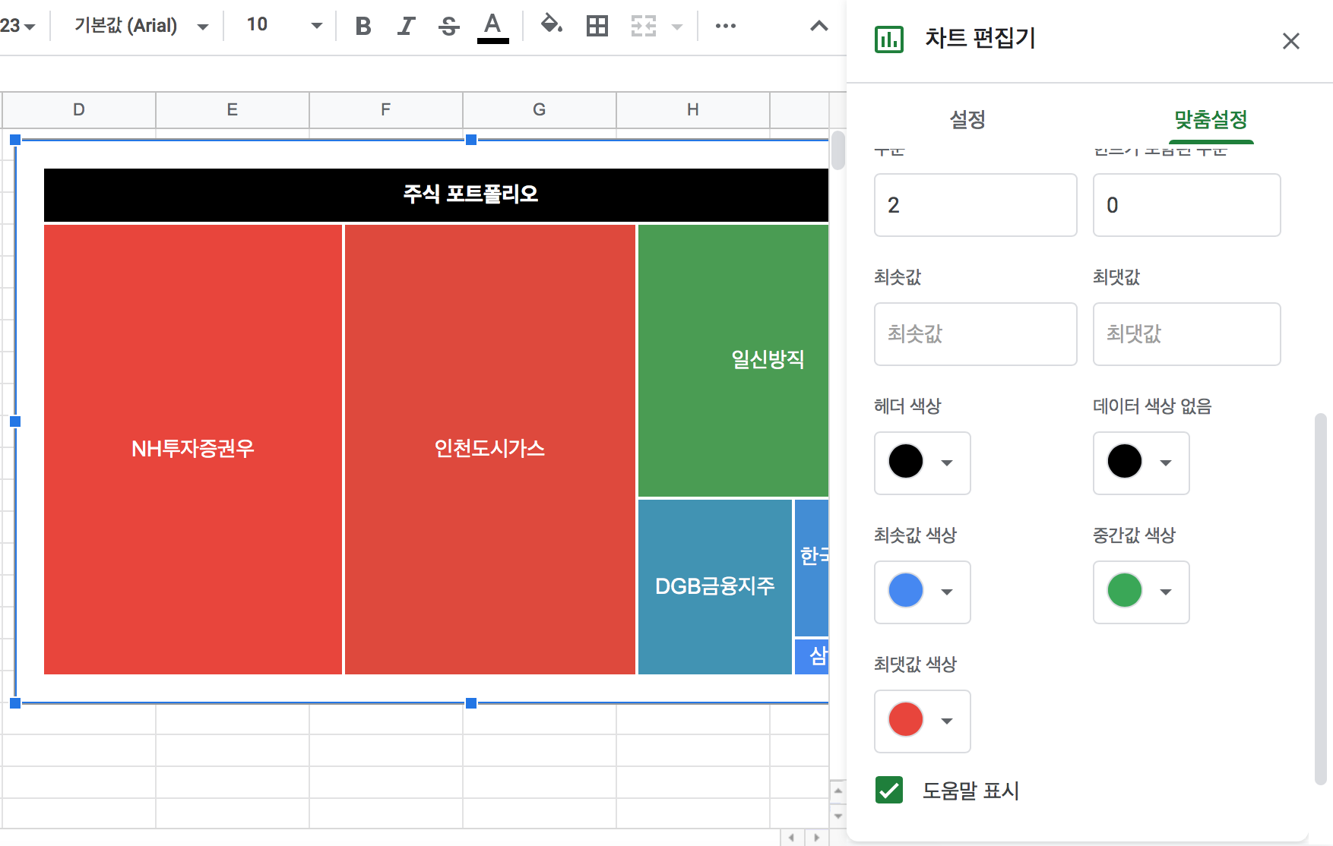Click the chart's top-center resize handle
Image resolution: width=1333 pixels, height=846 pixels.
tap(471, 140)
